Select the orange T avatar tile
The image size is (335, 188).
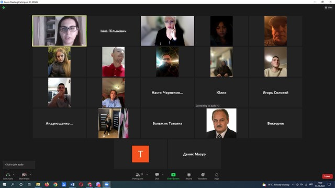tap(140, 154)
